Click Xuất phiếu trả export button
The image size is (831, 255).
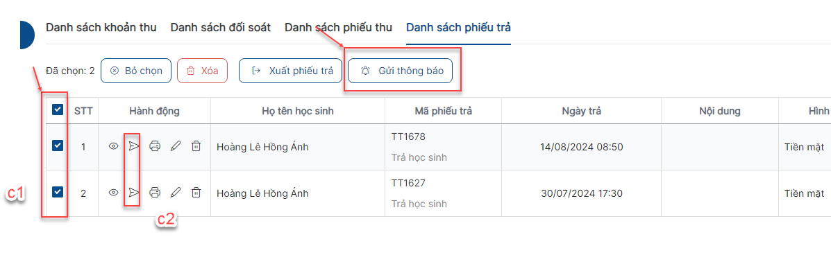point(291,71)
